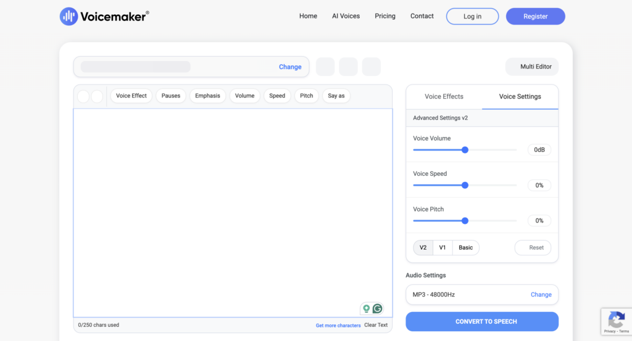Open the Multi Editor

click(x=532, y=67)
